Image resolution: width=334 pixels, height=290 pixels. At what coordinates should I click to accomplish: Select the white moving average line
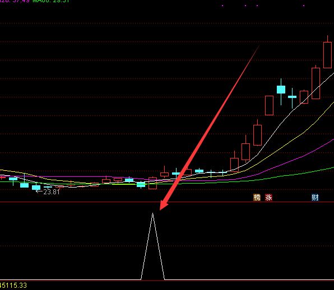(x=277, y=130)
